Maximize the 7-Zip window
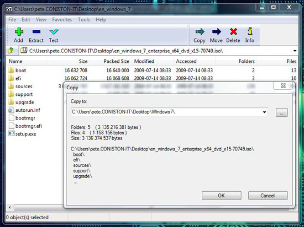 (274, 7)
